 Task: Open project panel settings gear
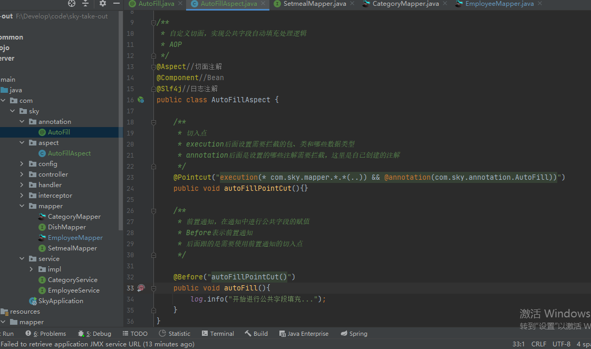102,3
